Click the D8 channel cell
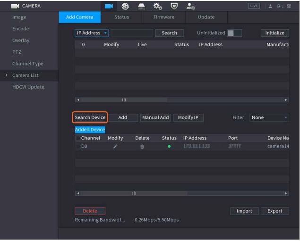This screenshot has width=300, height=241. pos(84,146)
